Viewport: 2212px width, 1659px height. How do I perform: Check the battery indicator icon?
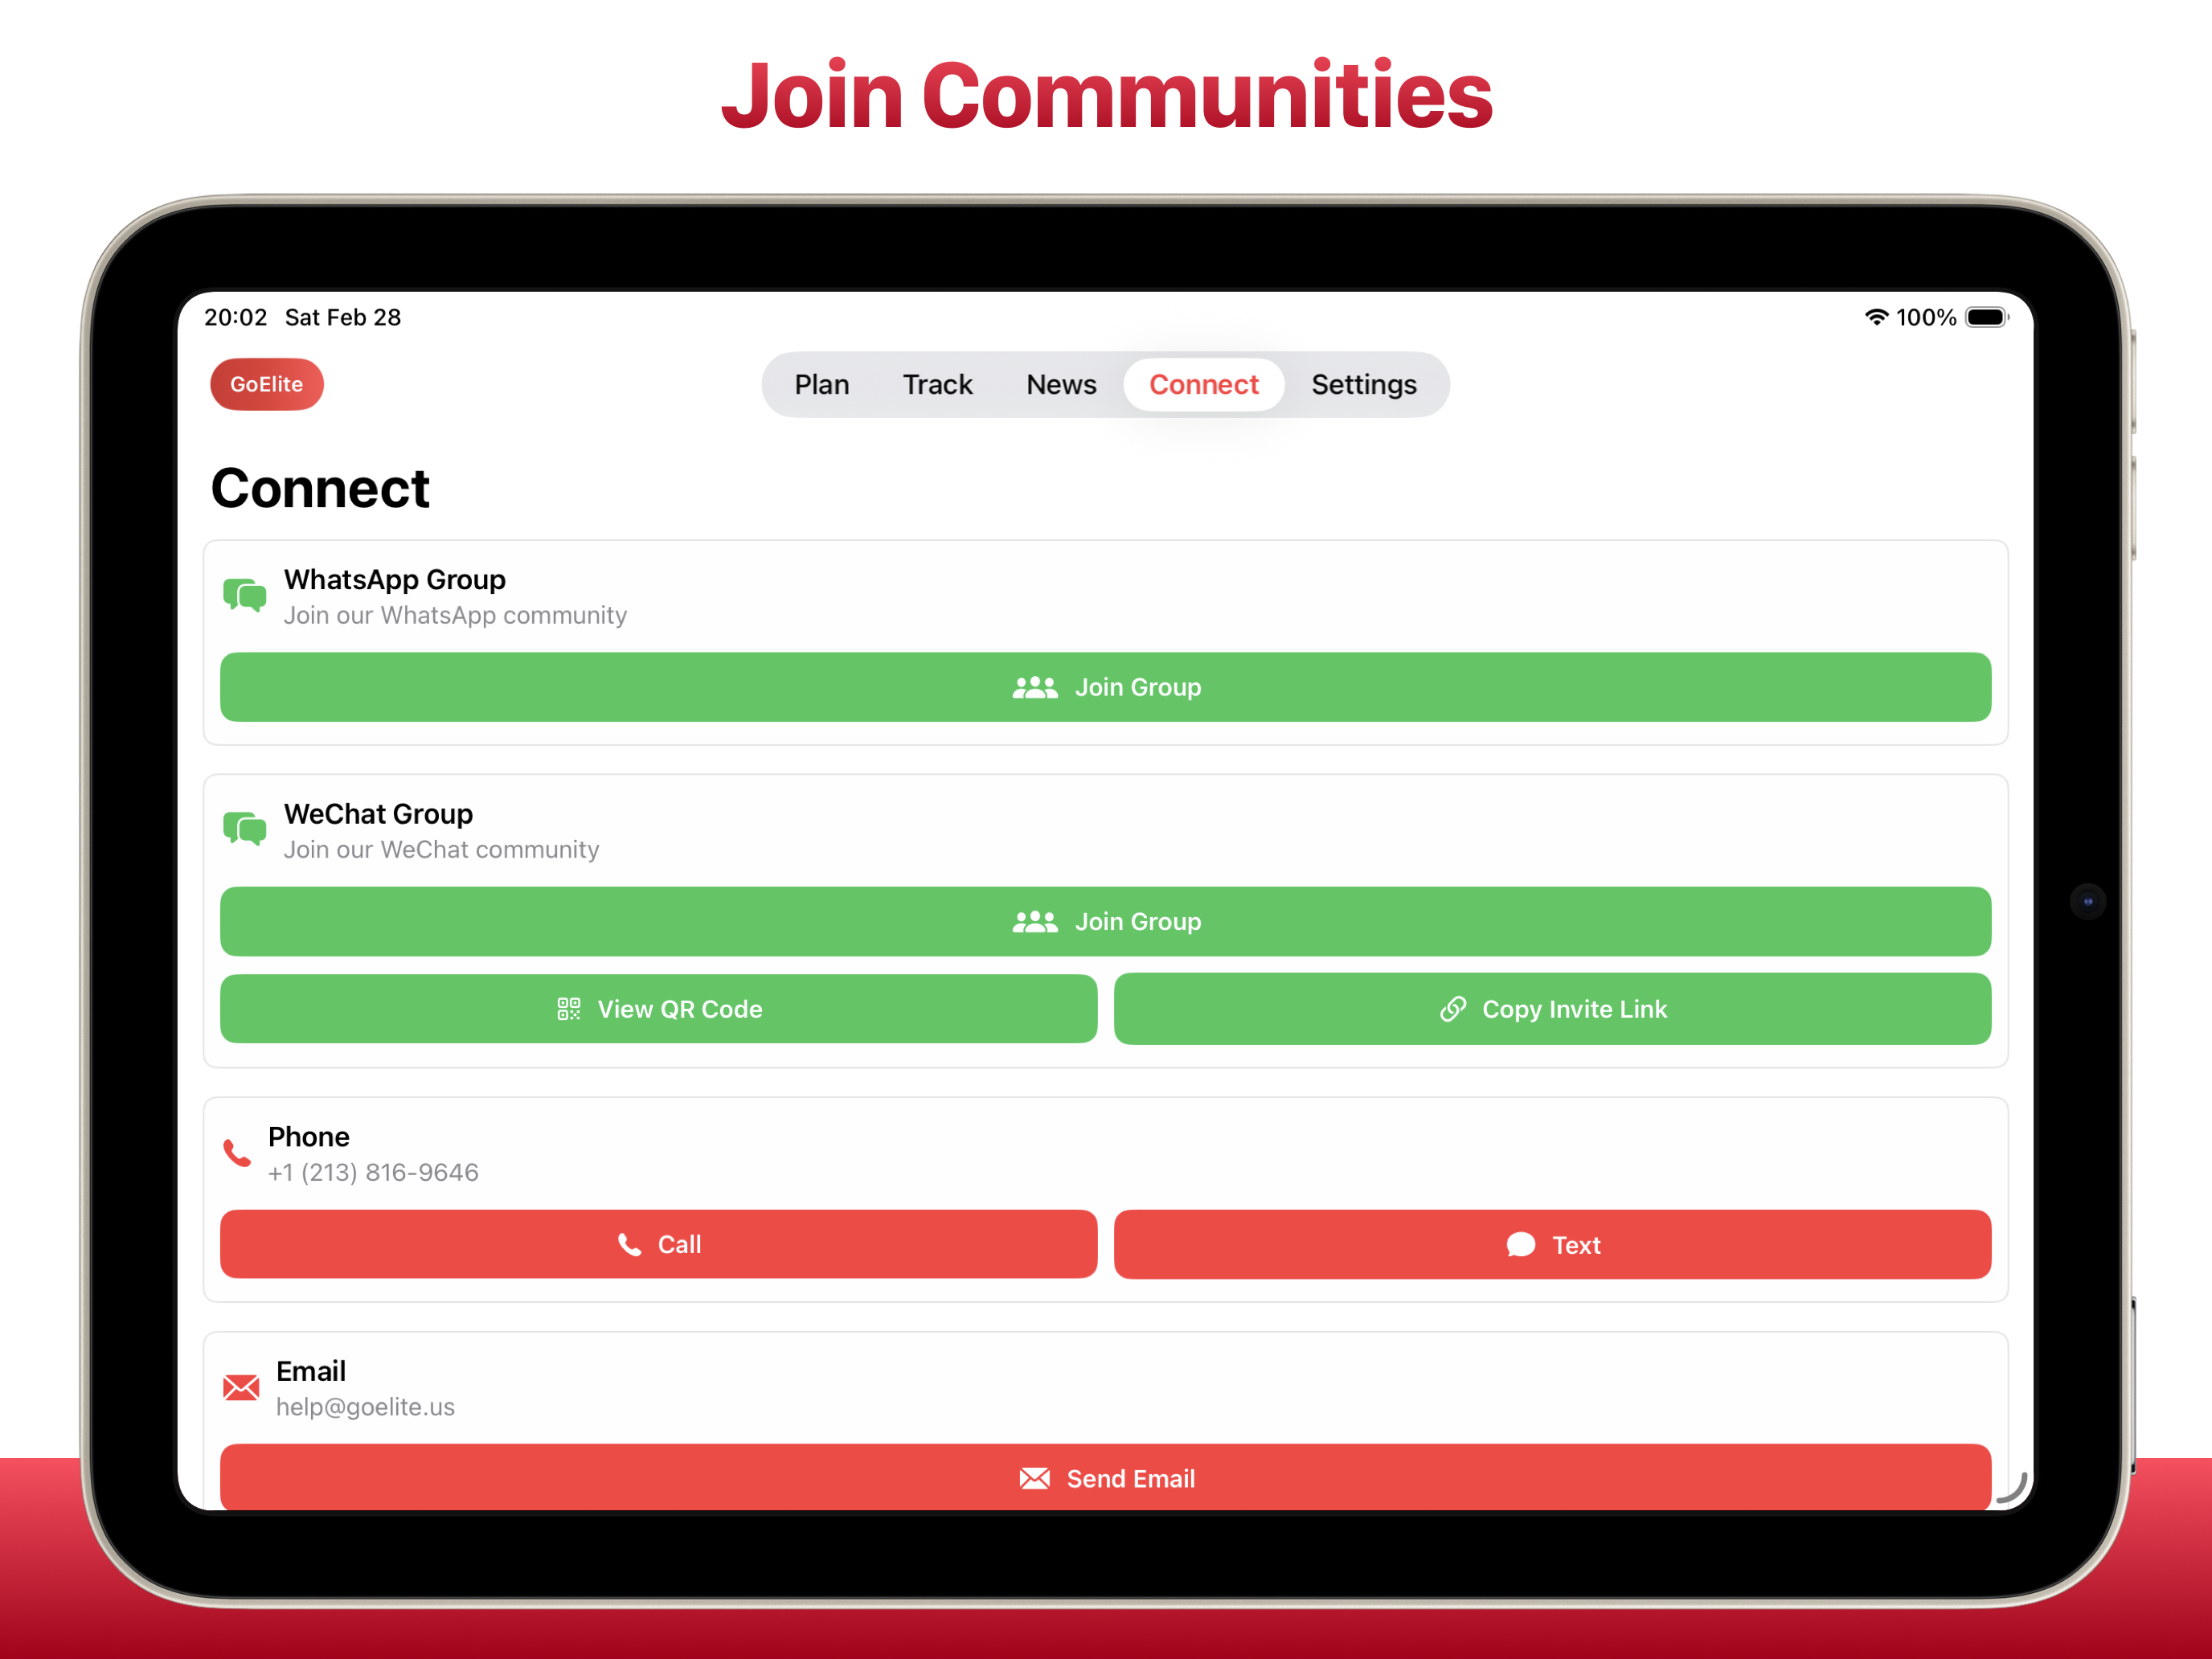1986,317
